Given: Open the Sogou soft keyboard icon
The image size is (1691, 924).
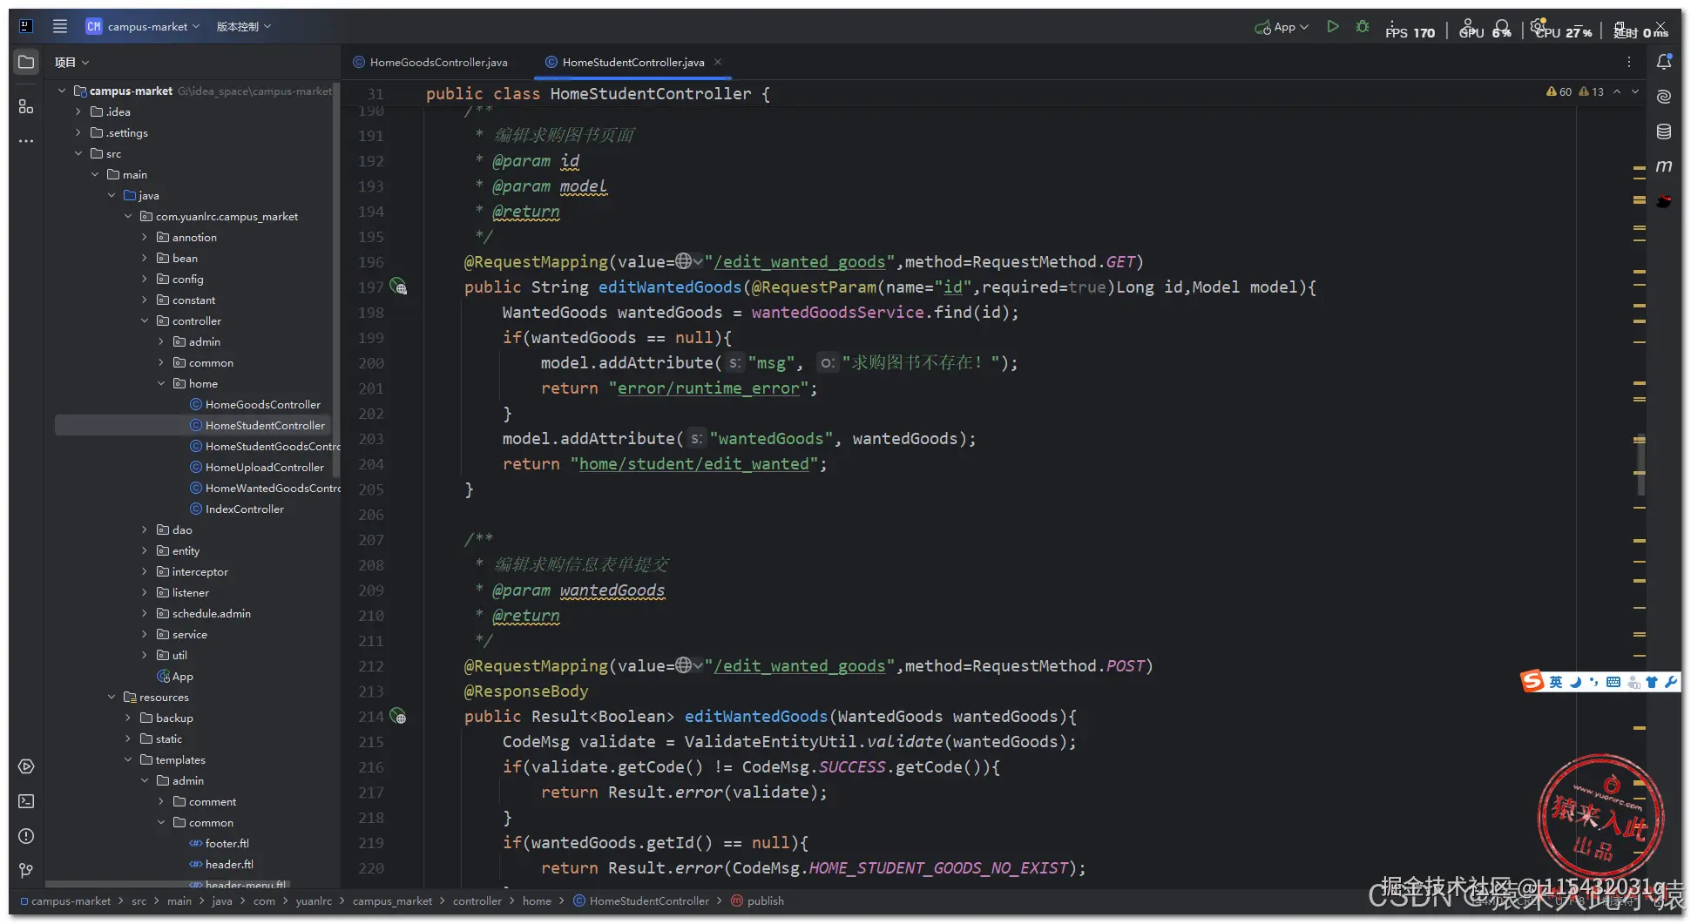Looking at the screenshot, I should pyautogui.click(x=1613, y=682).
